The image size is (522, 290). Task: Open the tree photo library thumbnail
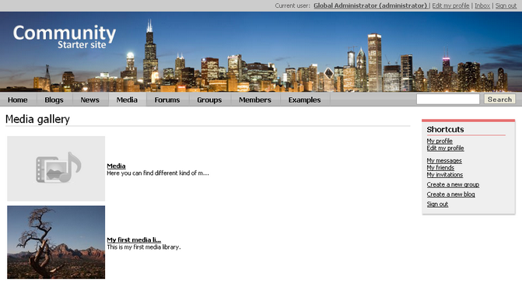point(56,242)
